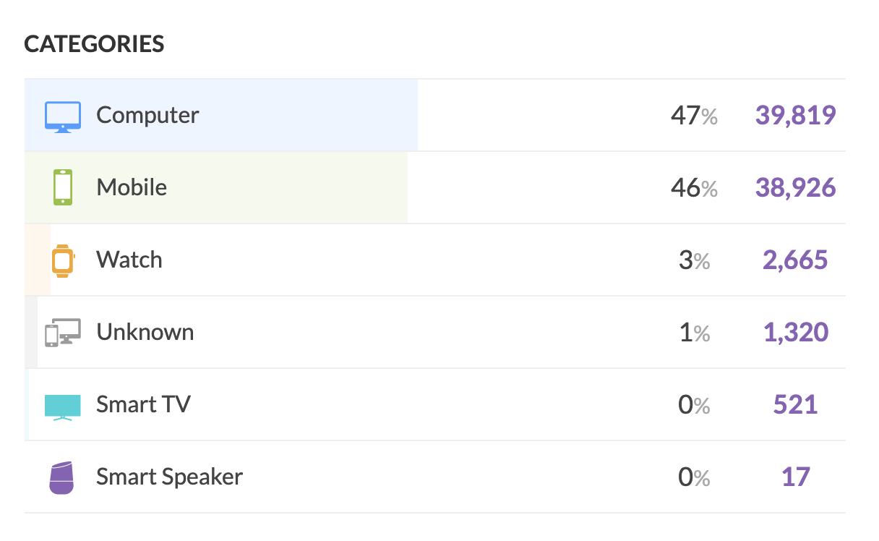Select the Mobile category label
Image resolution: width=879 pixels, height=541 pixels.
(x=132, y=187)
